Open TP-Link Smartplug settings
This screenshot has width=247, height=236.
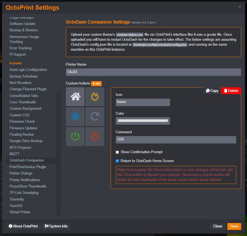24,193
